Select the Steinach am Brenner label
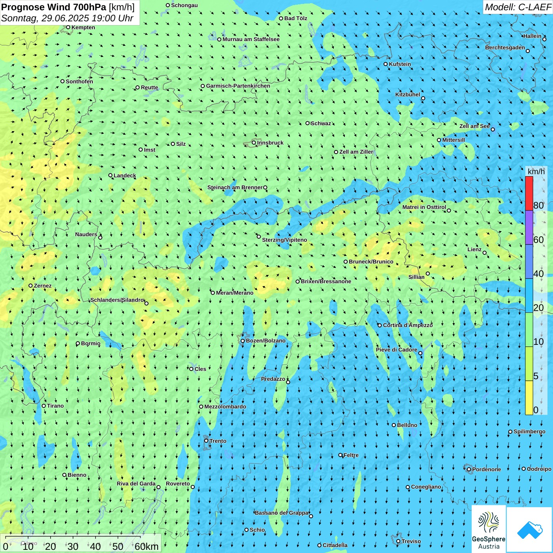Screen dimensions: 553x553 235,187
